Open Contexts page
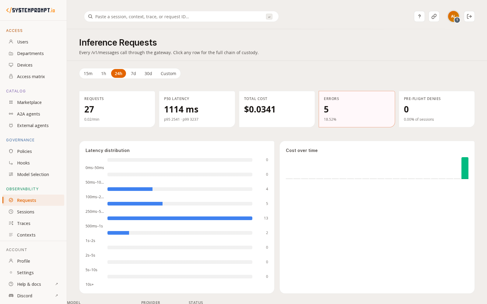Image resolution: width=487 pixels, height=304 pixels. click(33, 235)
